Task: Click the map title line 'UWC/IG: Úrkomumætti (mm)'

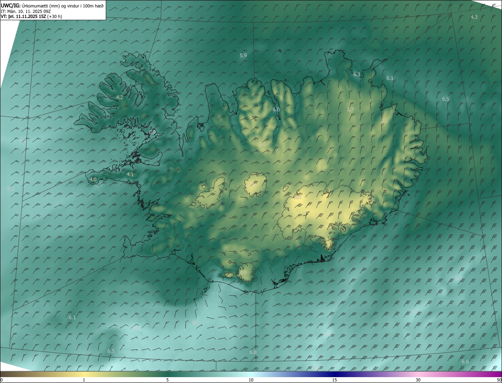Action: [31, 5]
